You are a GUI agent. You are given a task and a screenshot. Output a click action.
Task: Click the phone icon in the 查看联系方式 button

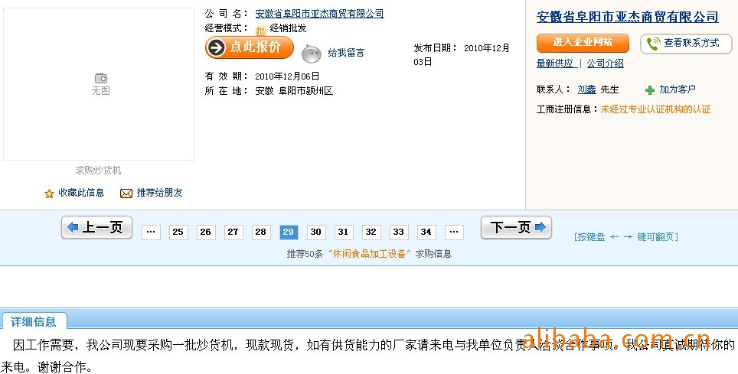click(653, 44)
